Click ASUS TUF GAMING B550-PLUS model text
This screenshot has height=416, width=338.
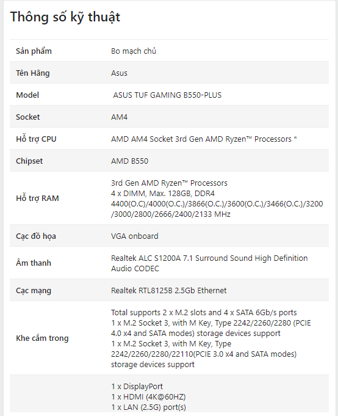tap(167, 95)
